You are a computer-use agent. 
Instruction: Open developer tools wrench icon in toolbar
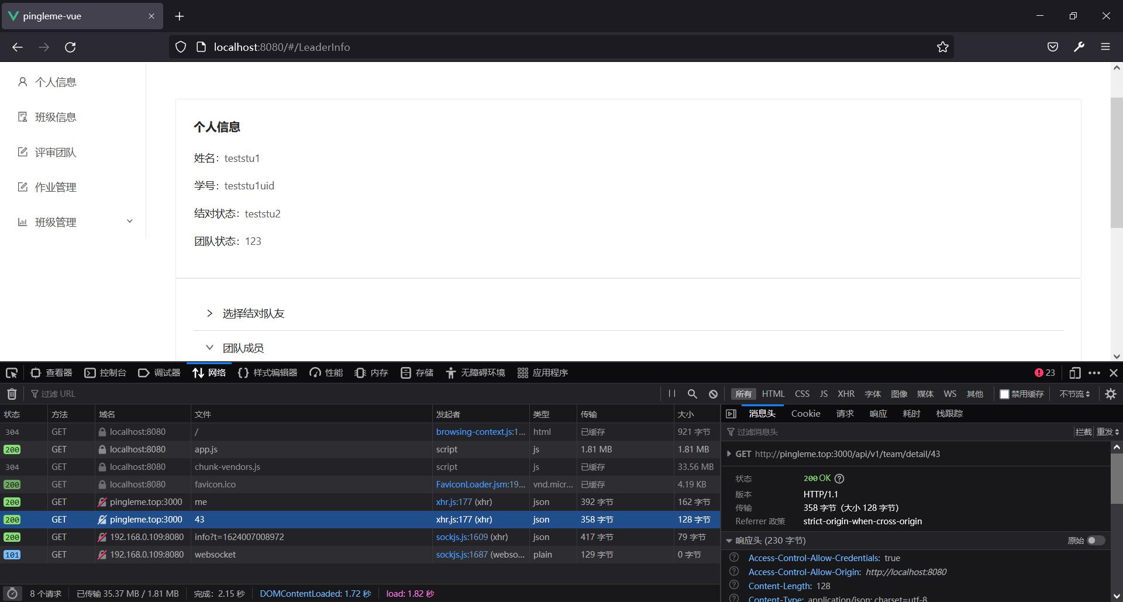click(1079, 47)
